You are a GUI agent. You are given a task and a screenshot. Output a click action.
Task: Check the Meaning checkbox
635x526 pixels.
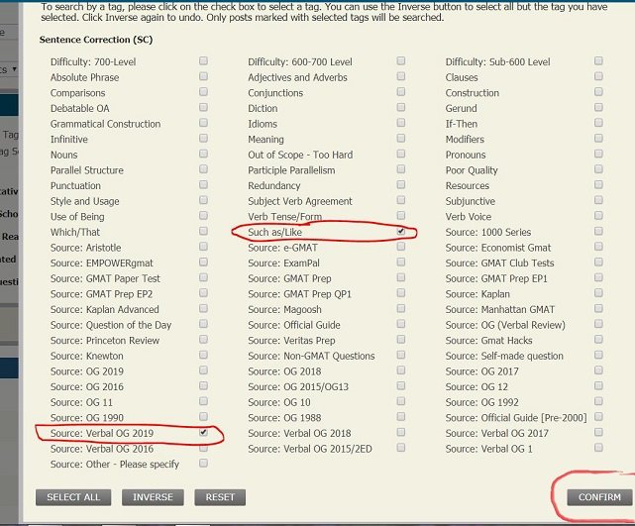click(x=401, y=138)
